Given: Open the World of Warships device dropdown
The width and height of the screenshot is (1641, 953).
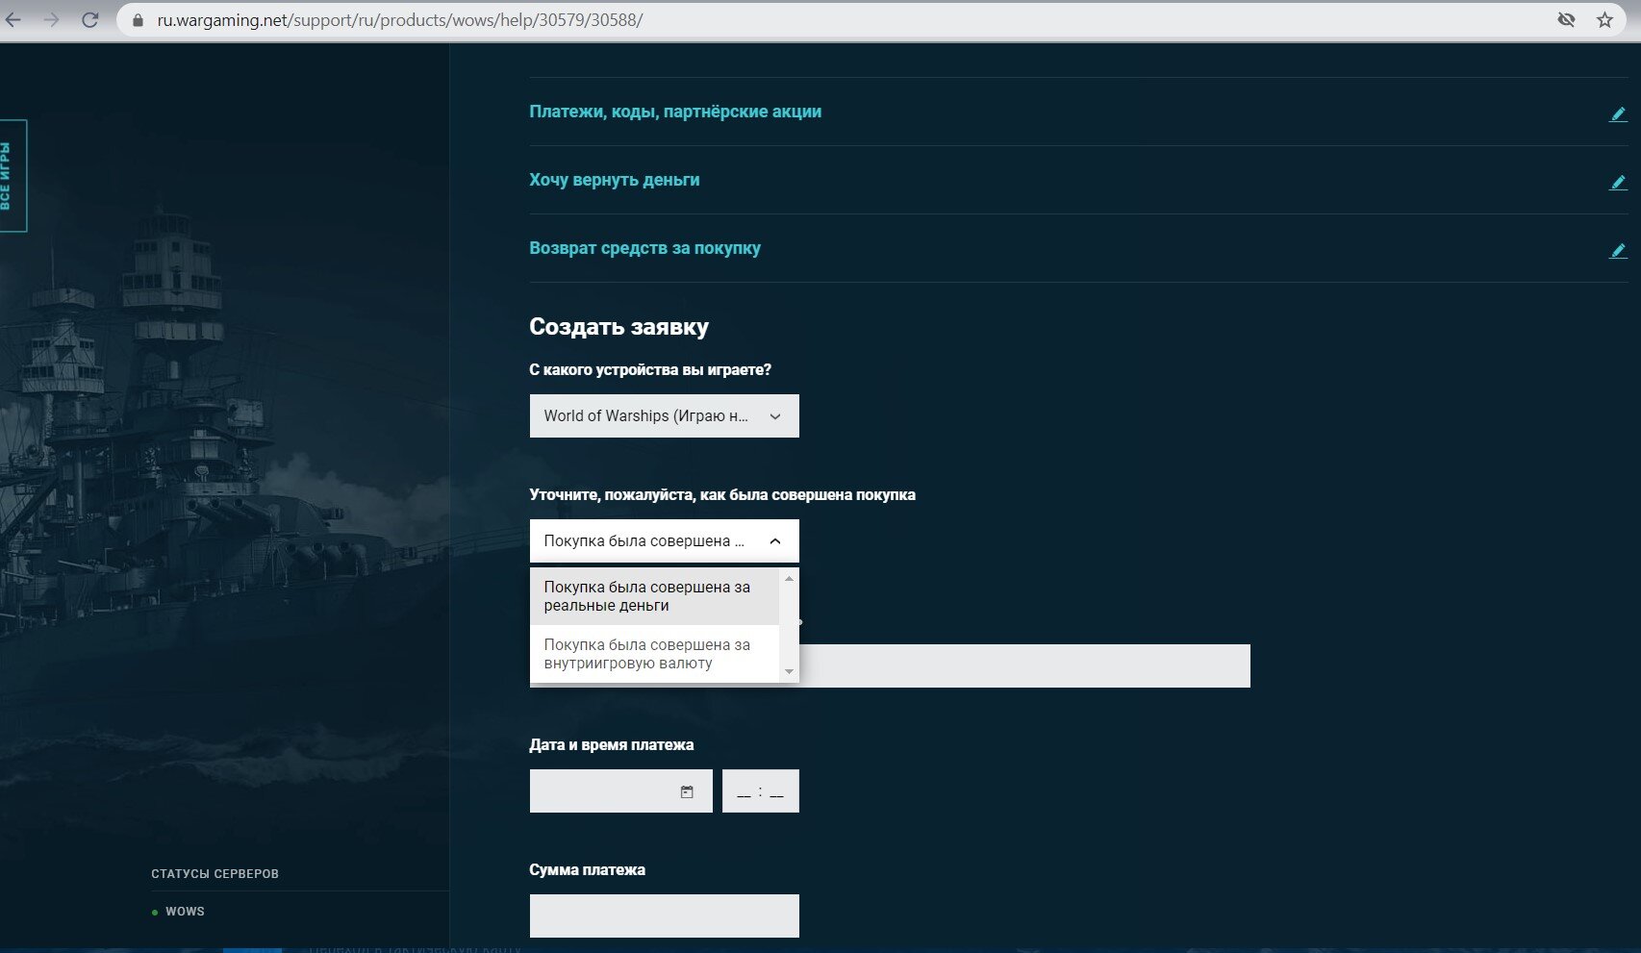Looking at the screenshot, I should pos(664,415).
